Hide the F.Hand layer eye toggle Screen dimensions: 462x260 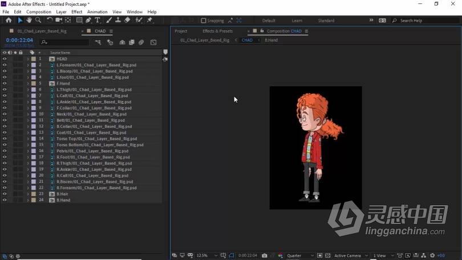click(x=5, y=83)
